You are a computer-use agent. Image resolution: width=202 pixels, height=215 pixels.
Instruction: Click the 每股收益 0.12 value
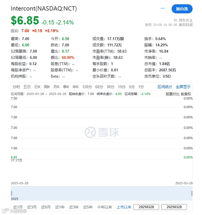tap(33, 64)
